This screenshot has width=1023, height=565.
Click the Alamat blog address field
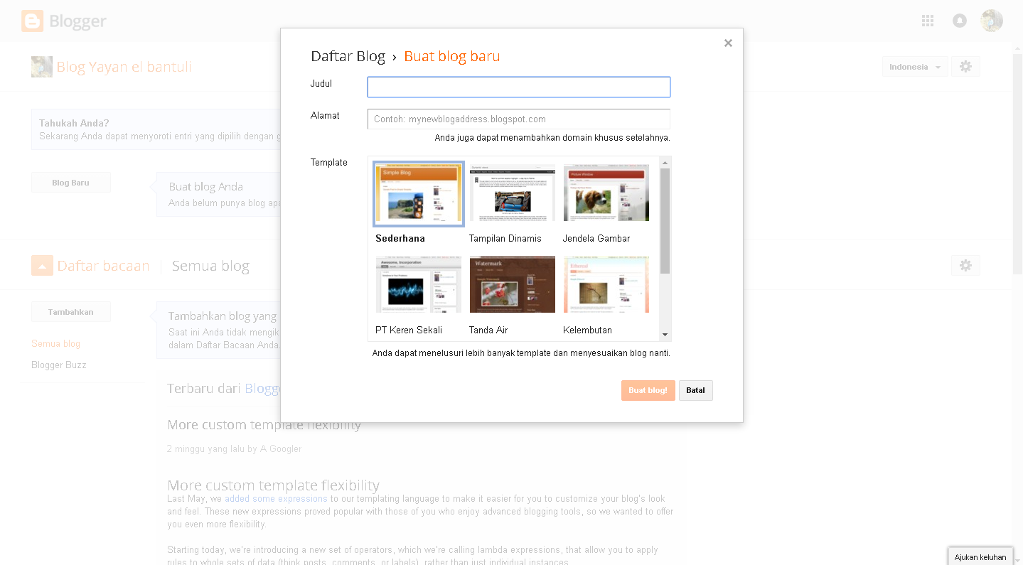pos(519,119)
